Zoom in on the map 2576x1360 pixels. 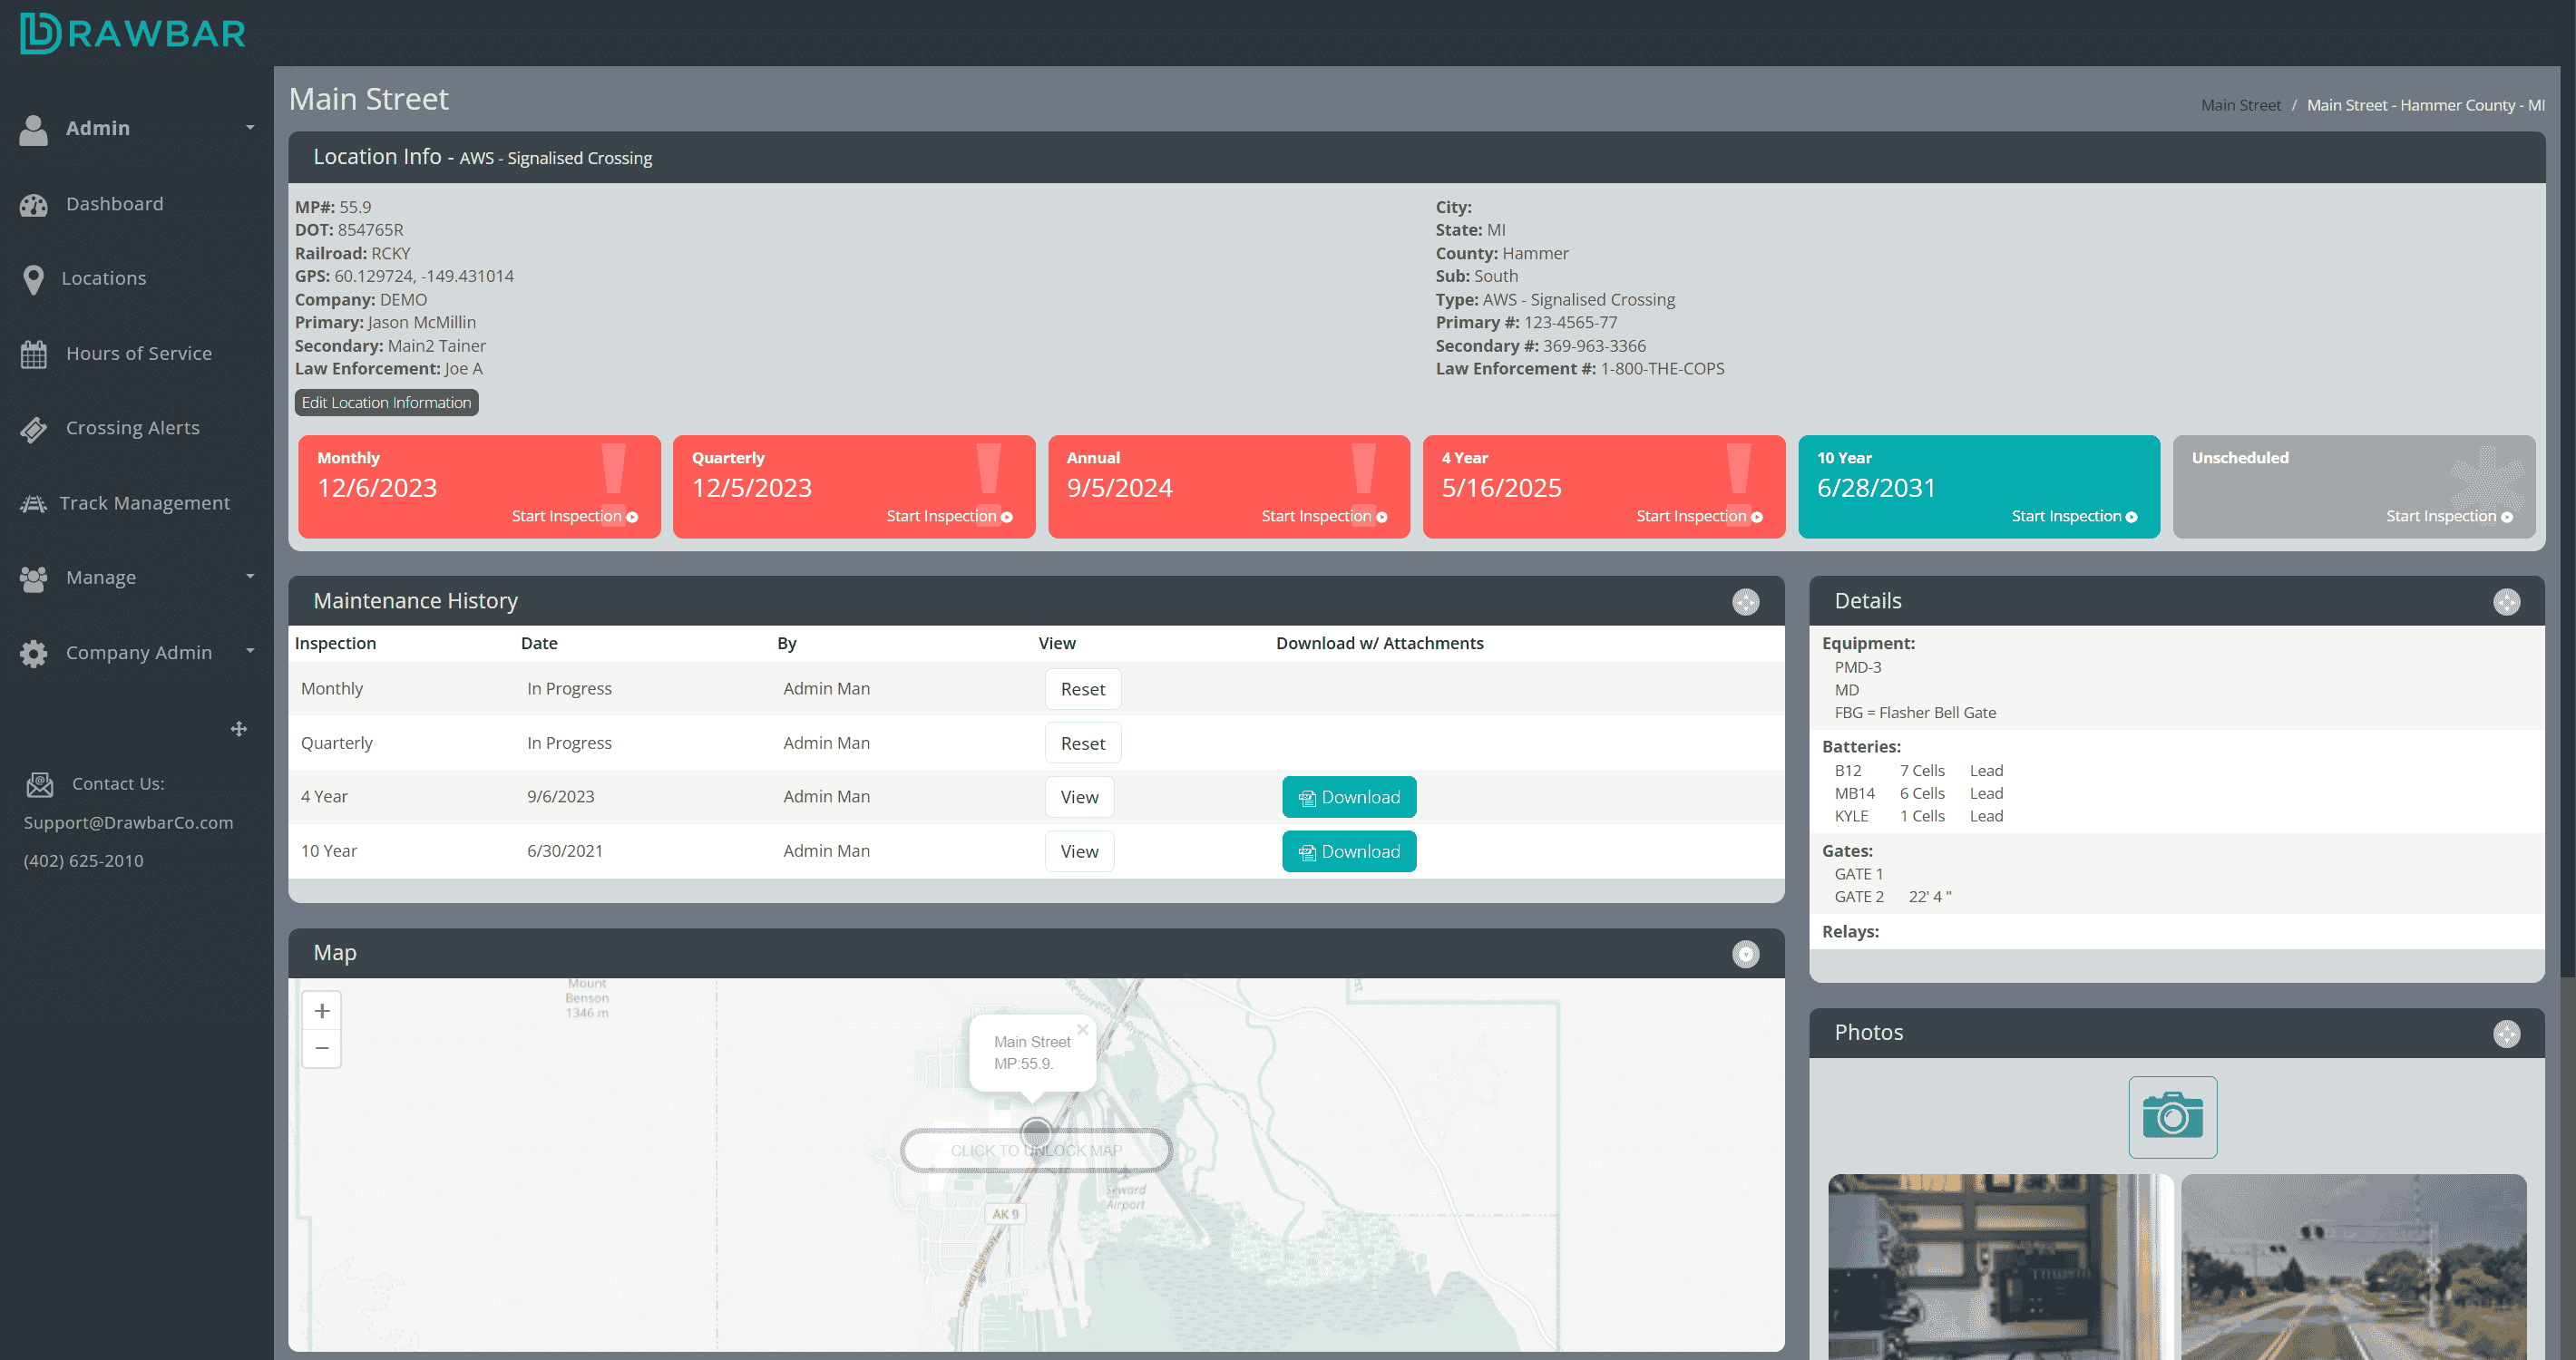(321, 1009)
